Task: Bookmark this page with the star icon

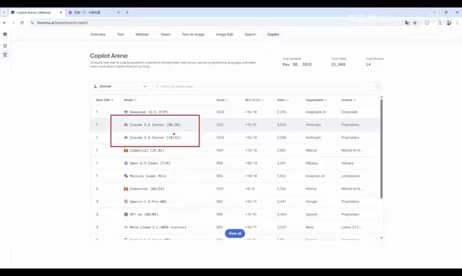Action: 415,23
